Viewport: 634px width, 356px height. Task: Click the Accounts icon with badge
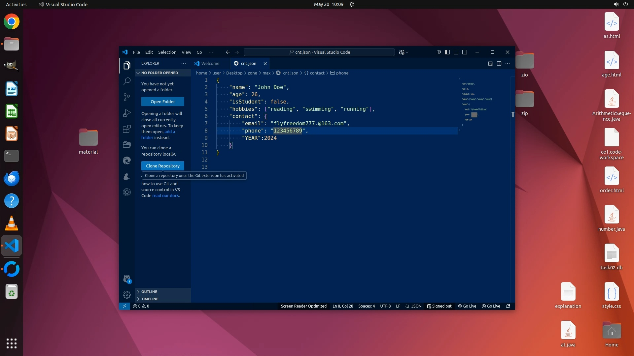click(x=127, y=279)
